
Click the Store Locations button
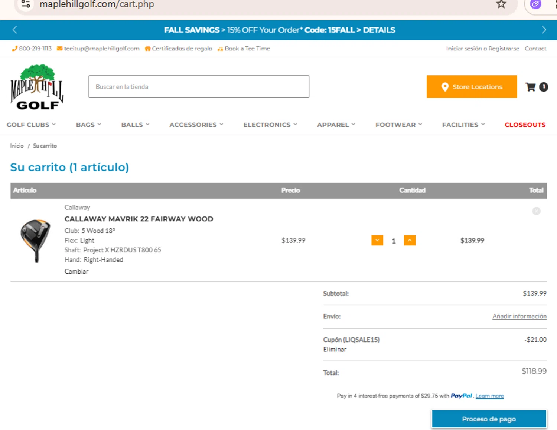(x=472, y=87)
